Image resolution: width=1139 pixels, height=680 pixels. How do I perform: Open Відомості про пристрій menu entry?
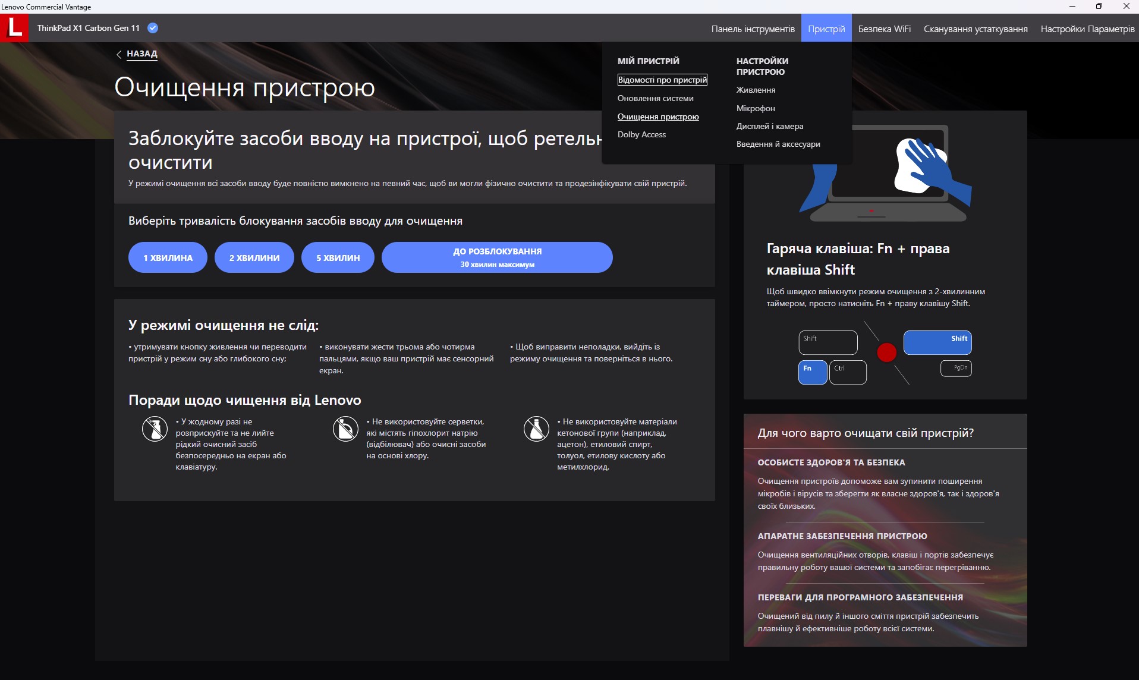point(662,80)
